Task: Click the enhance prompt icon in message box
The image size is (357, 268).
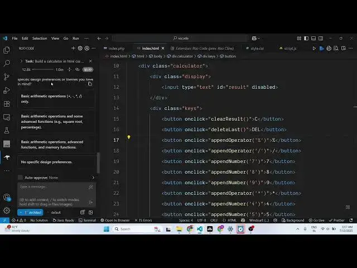Action: pos(91,187)
